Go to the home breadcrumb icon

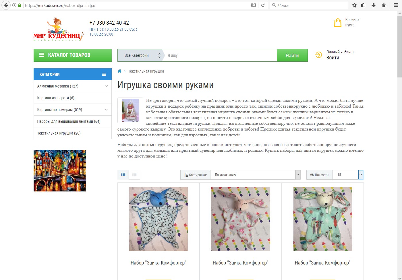[119, 71]
